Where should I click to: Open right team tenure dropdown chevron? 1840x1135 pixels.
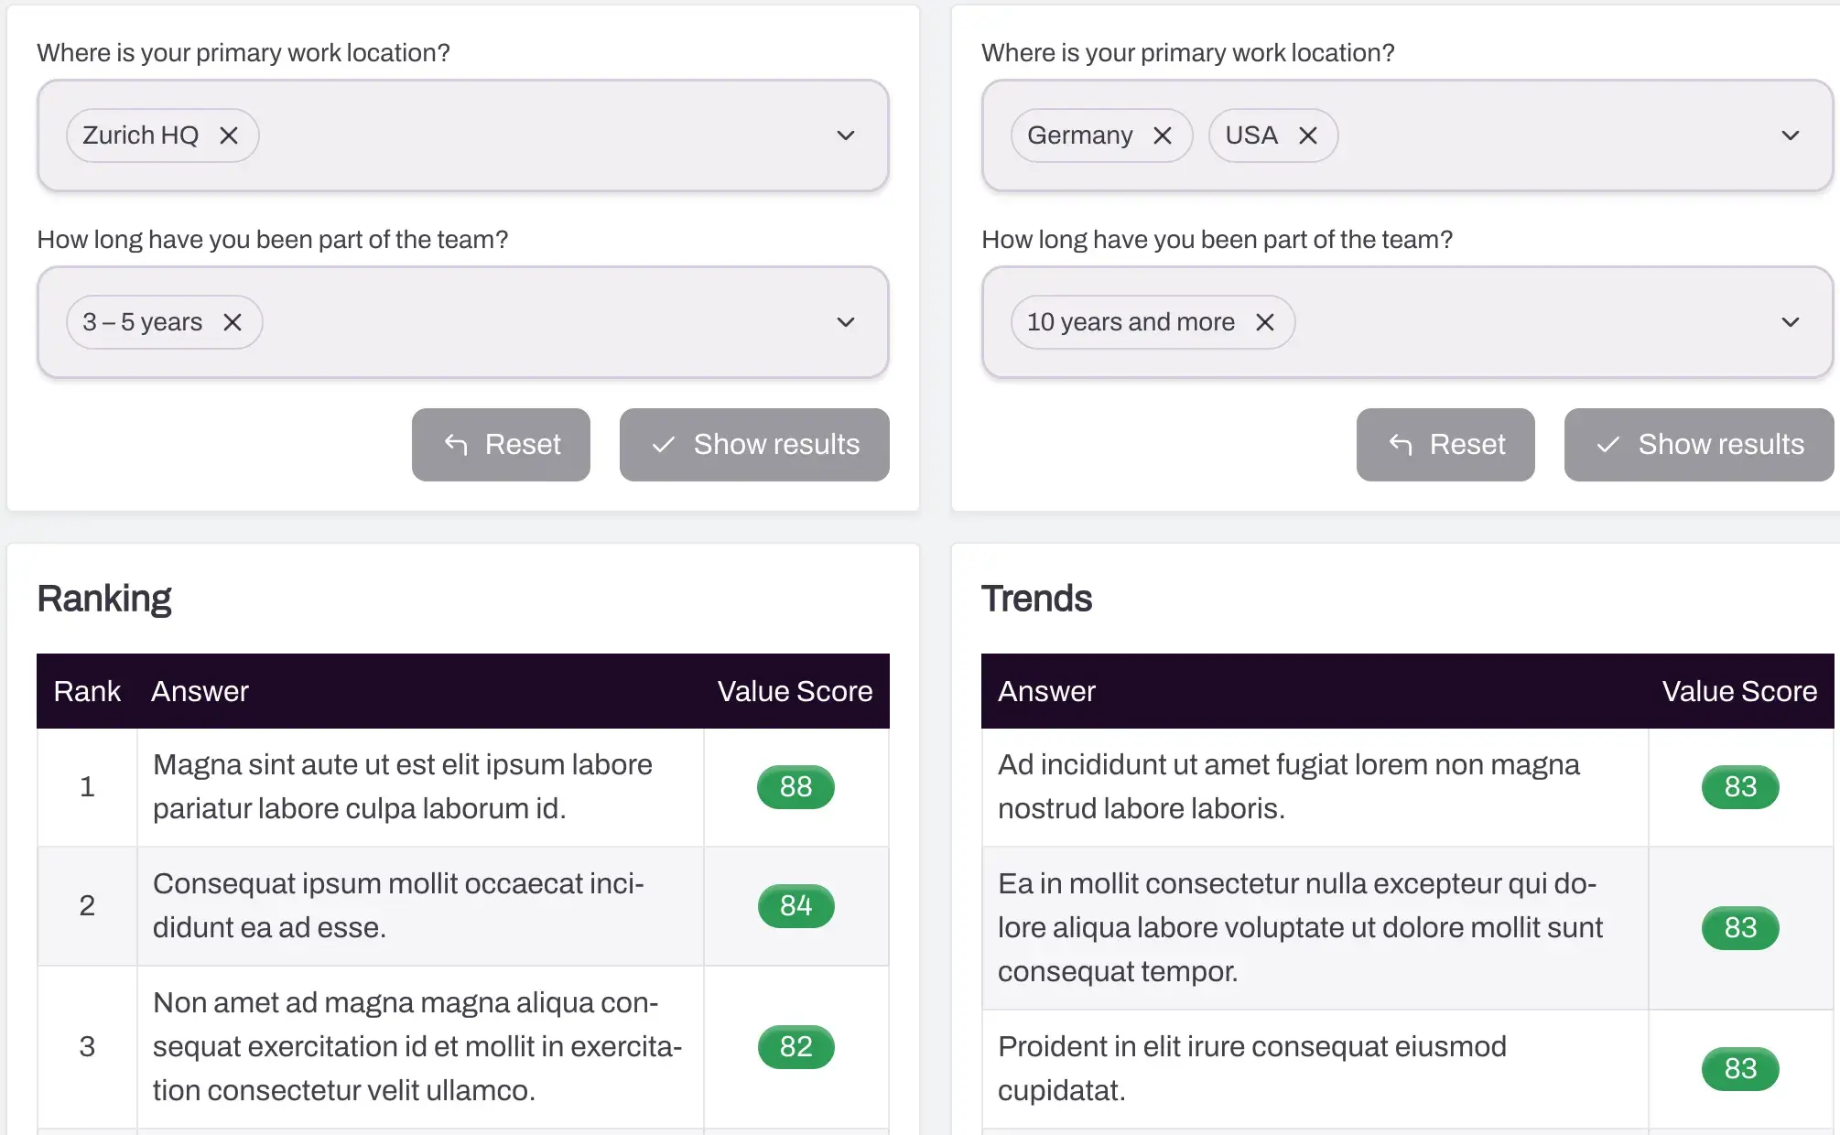(1791, 322)
